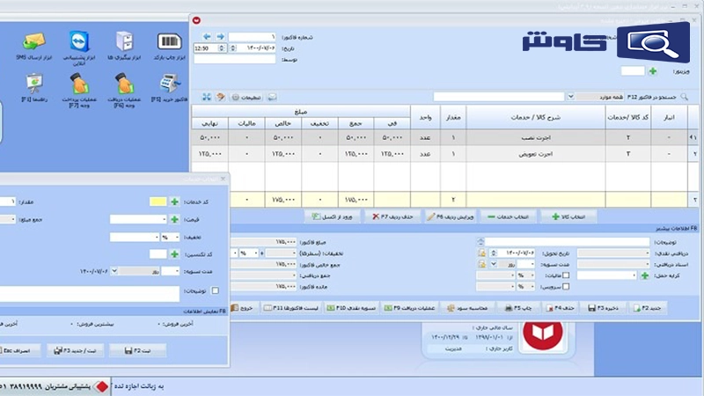This screenshot has height=396, width=704.
Task: Click the exit button
Action: (x=243, y=308)
